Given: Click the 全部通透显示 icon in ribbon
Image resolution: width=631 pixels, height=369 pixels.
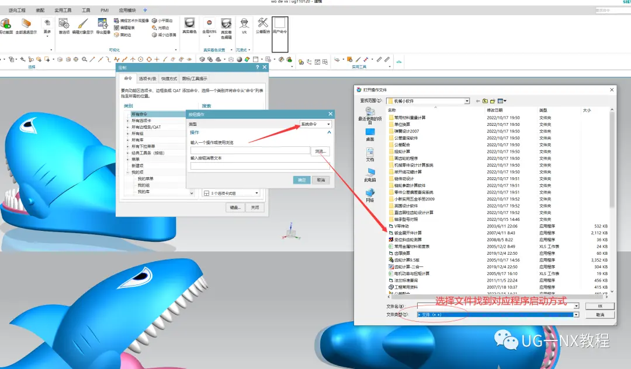Looking at the screenshot, I should (x=26, y=26).
